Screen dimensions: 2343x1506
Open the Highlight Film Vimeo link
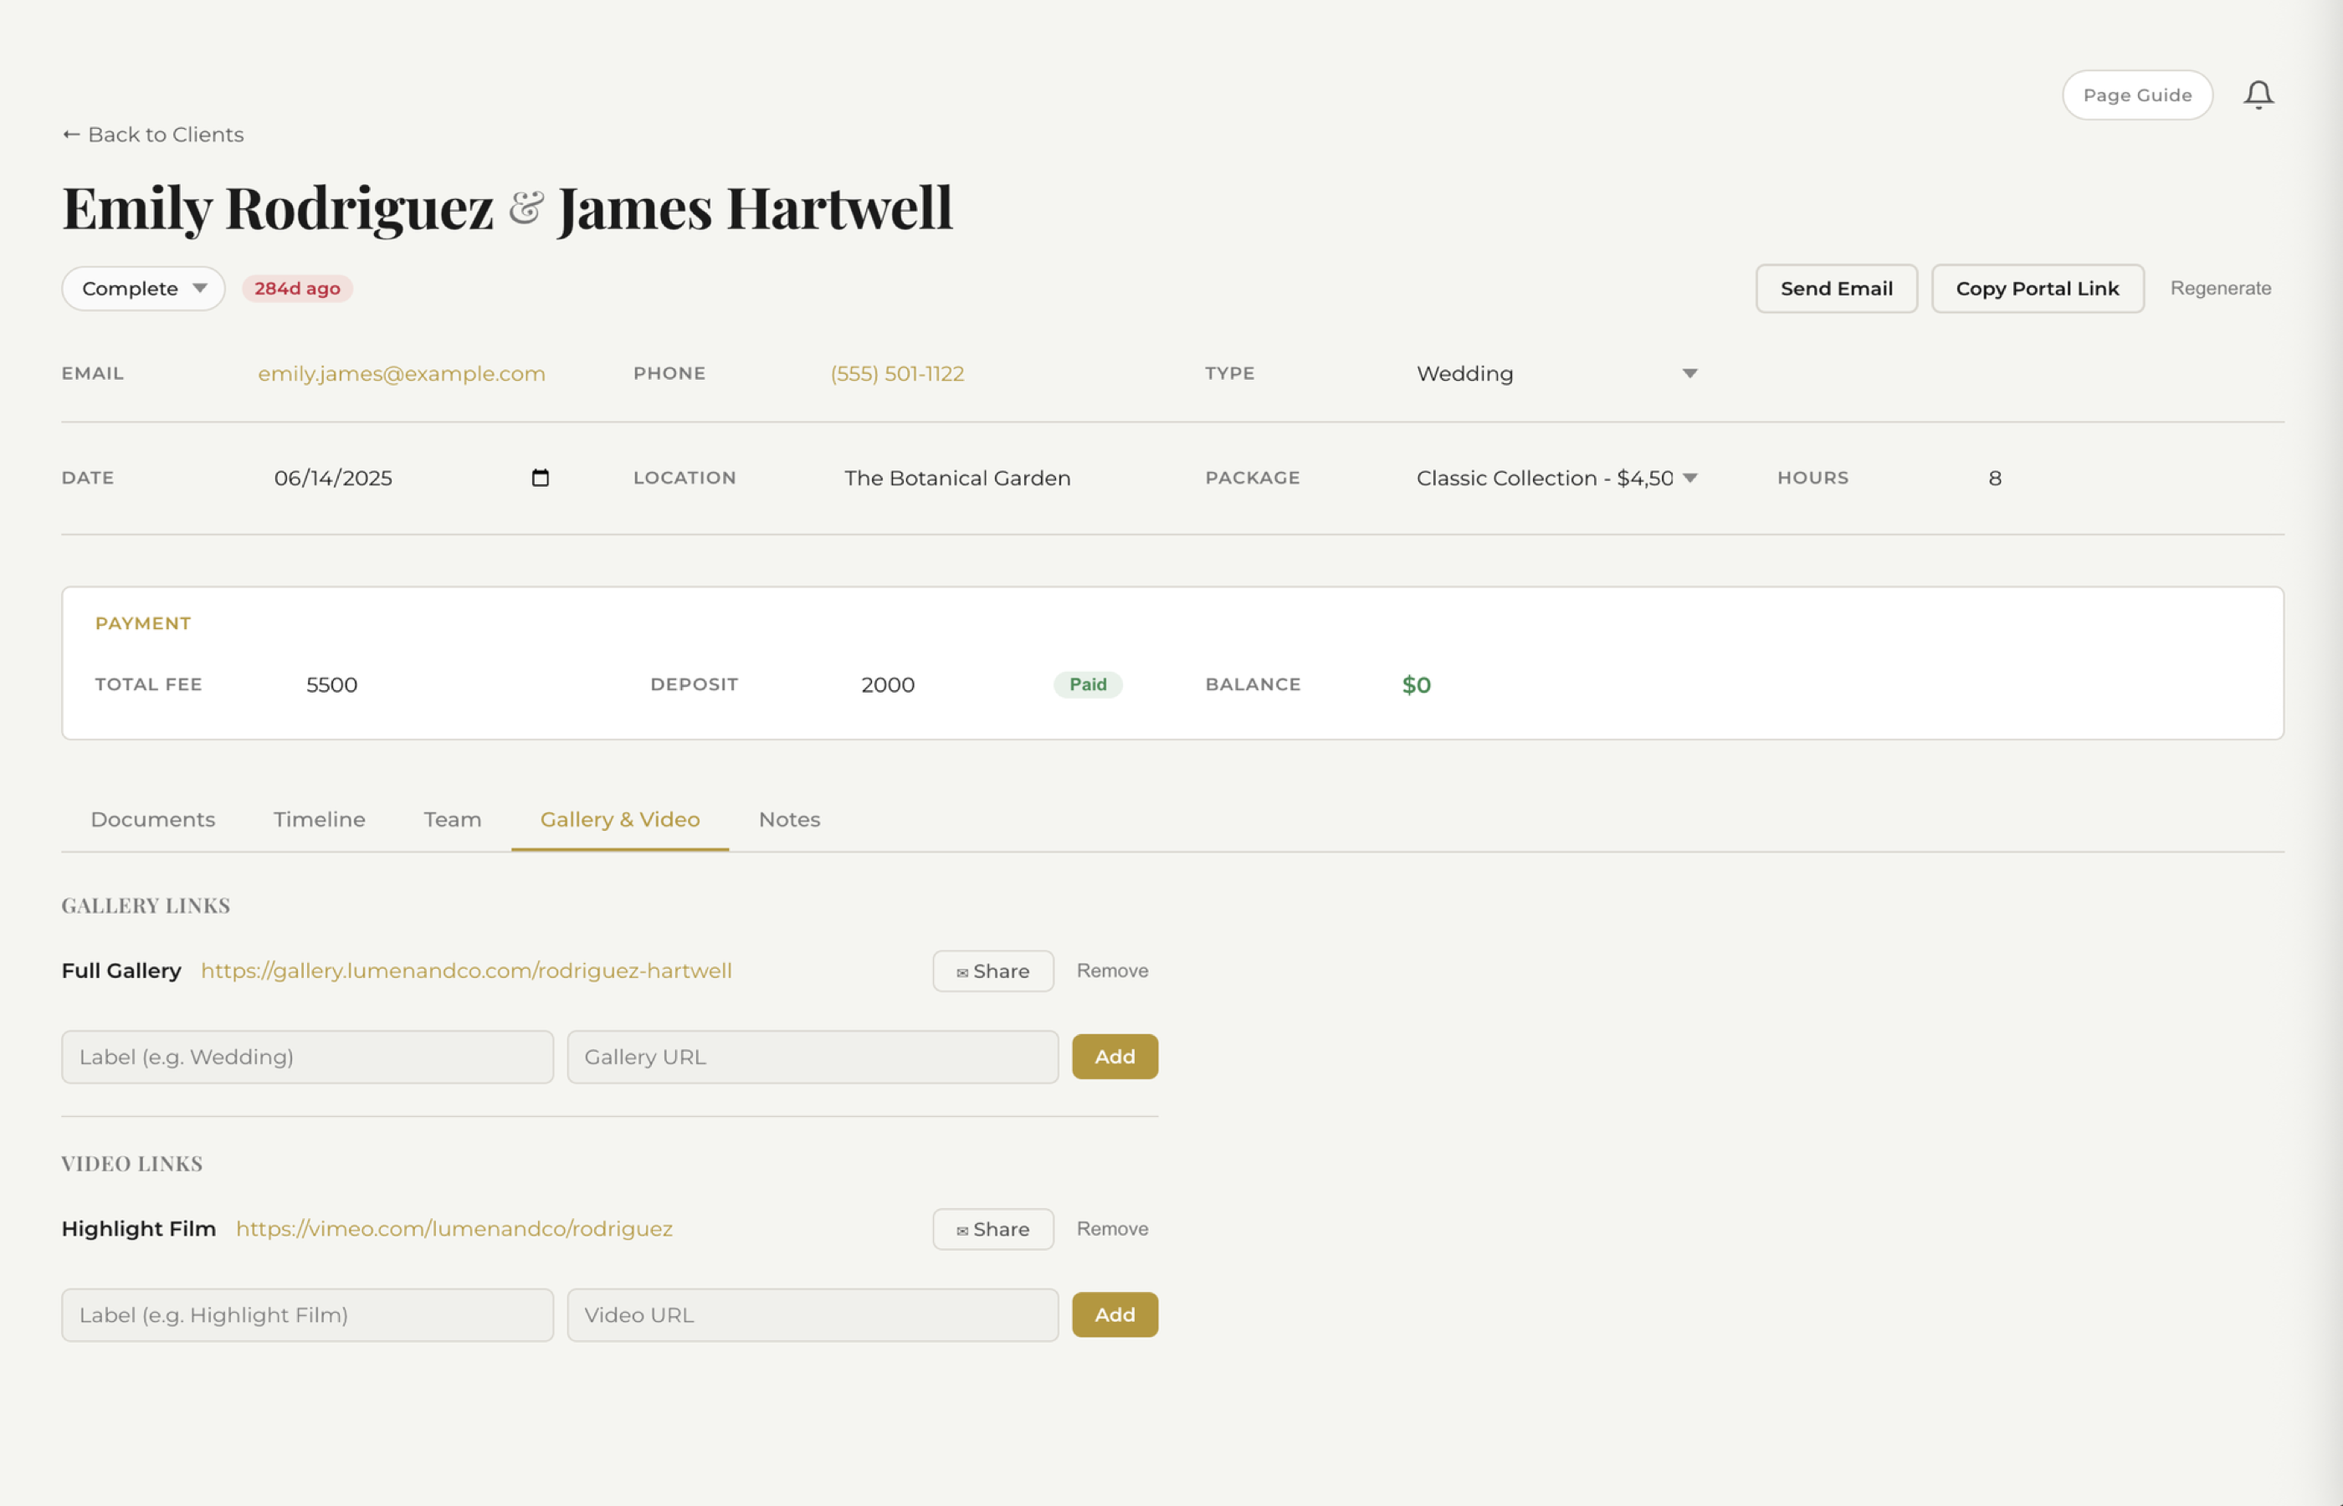(x=454, y=1228)
